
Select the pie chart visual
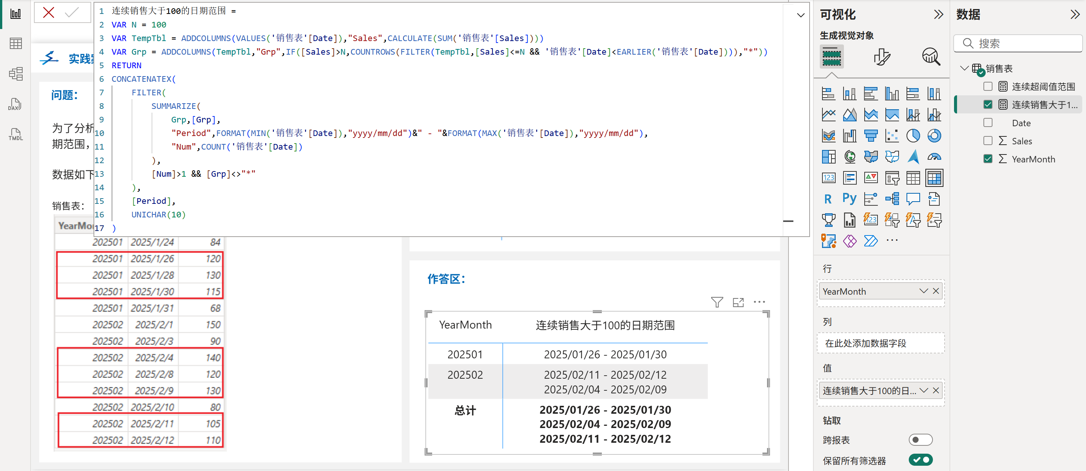click(913, 136)
